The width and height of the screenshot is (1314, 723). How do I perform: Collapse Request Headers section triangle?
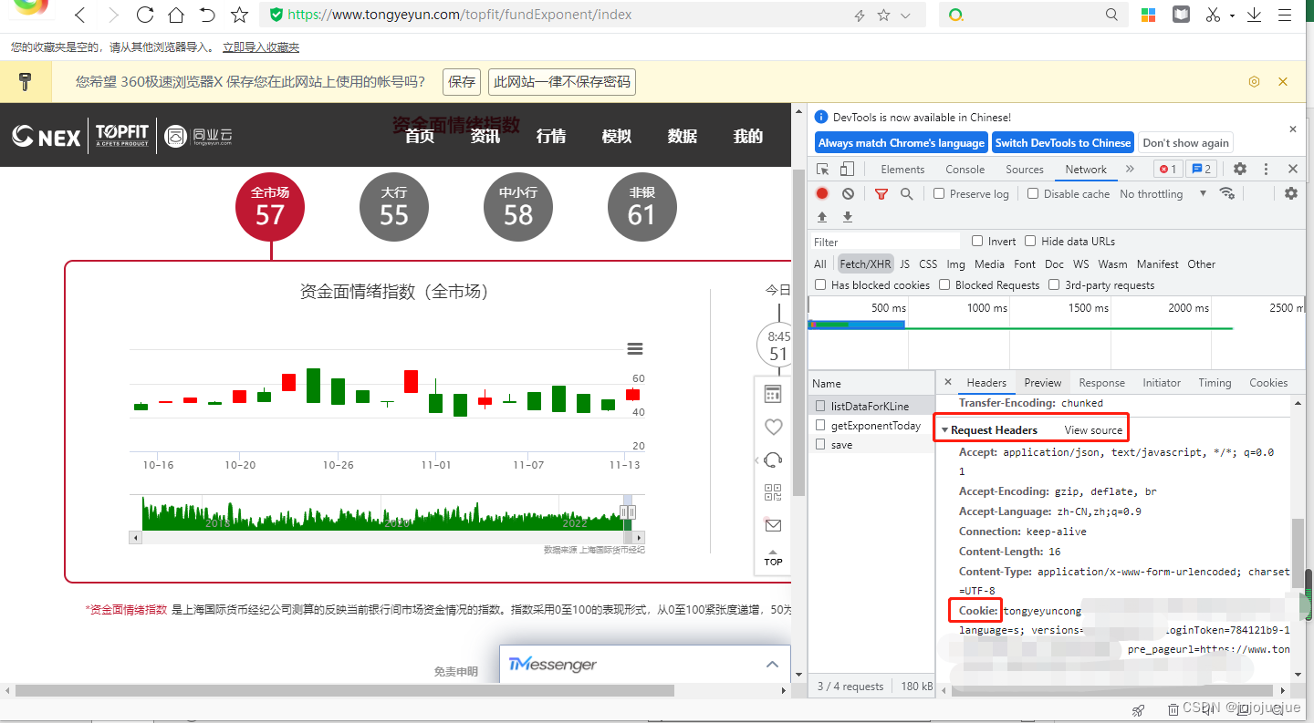(944, 429)
